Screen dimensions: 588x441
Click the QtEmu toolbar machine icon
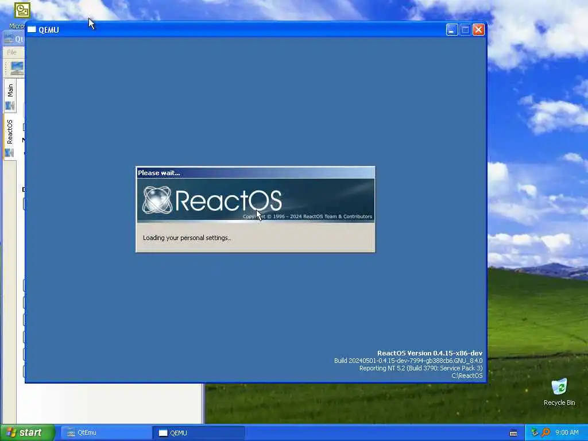click(x=17, y=68)
